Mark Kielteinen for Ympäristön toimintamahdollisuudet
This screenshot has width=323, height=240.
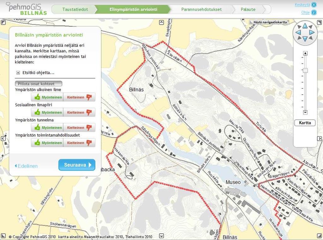point(79,143)
